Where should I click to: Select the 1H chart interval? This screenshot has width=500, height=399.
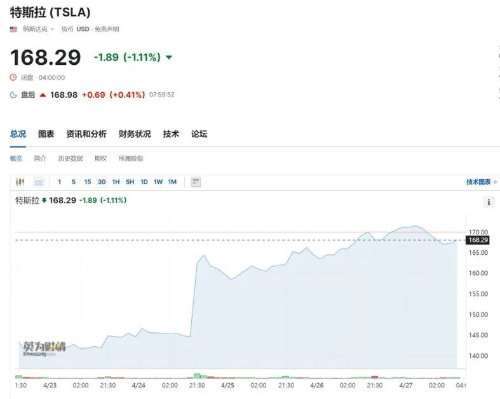tap(116, 182)
